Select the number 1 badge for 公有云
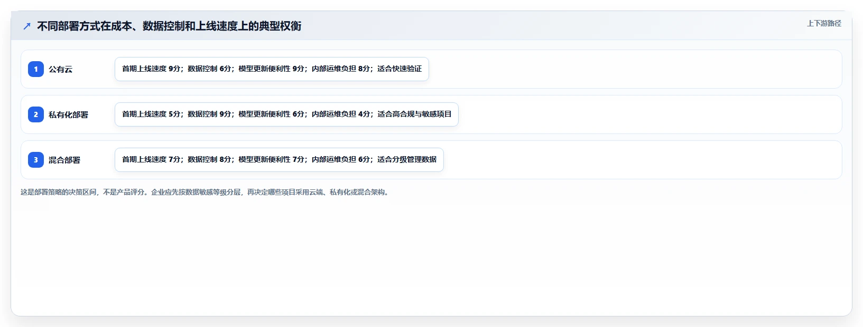The image size is (863, 327). point(36,69)
